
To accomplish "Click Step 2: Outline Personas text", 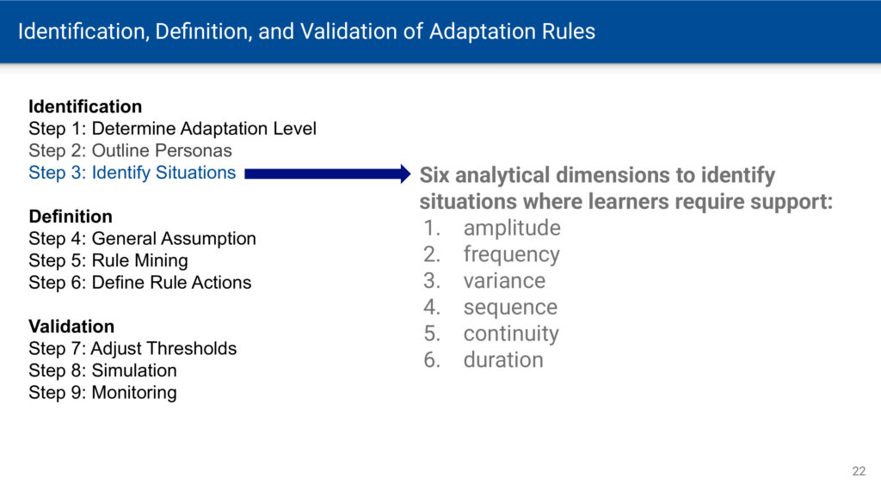I will [x=131, y=150].
